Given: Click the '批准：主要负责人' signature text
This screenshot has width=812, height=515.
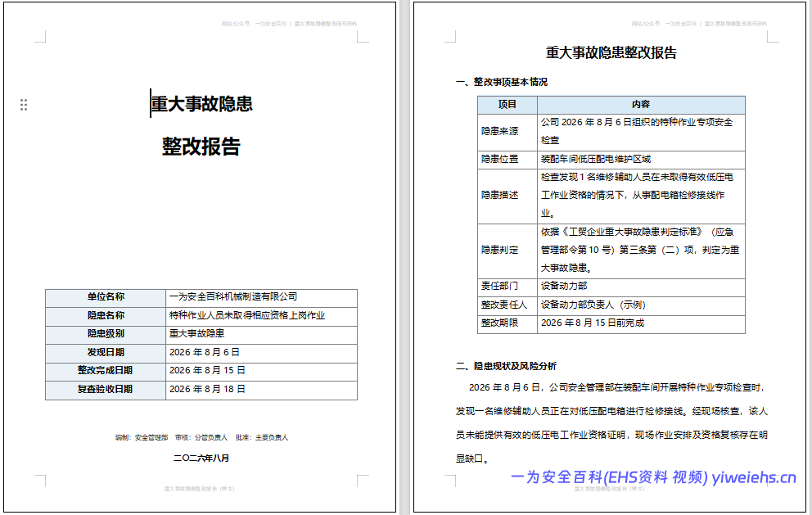Looking at the screenshot, I should pyautogui.click(x=262, y=438).
